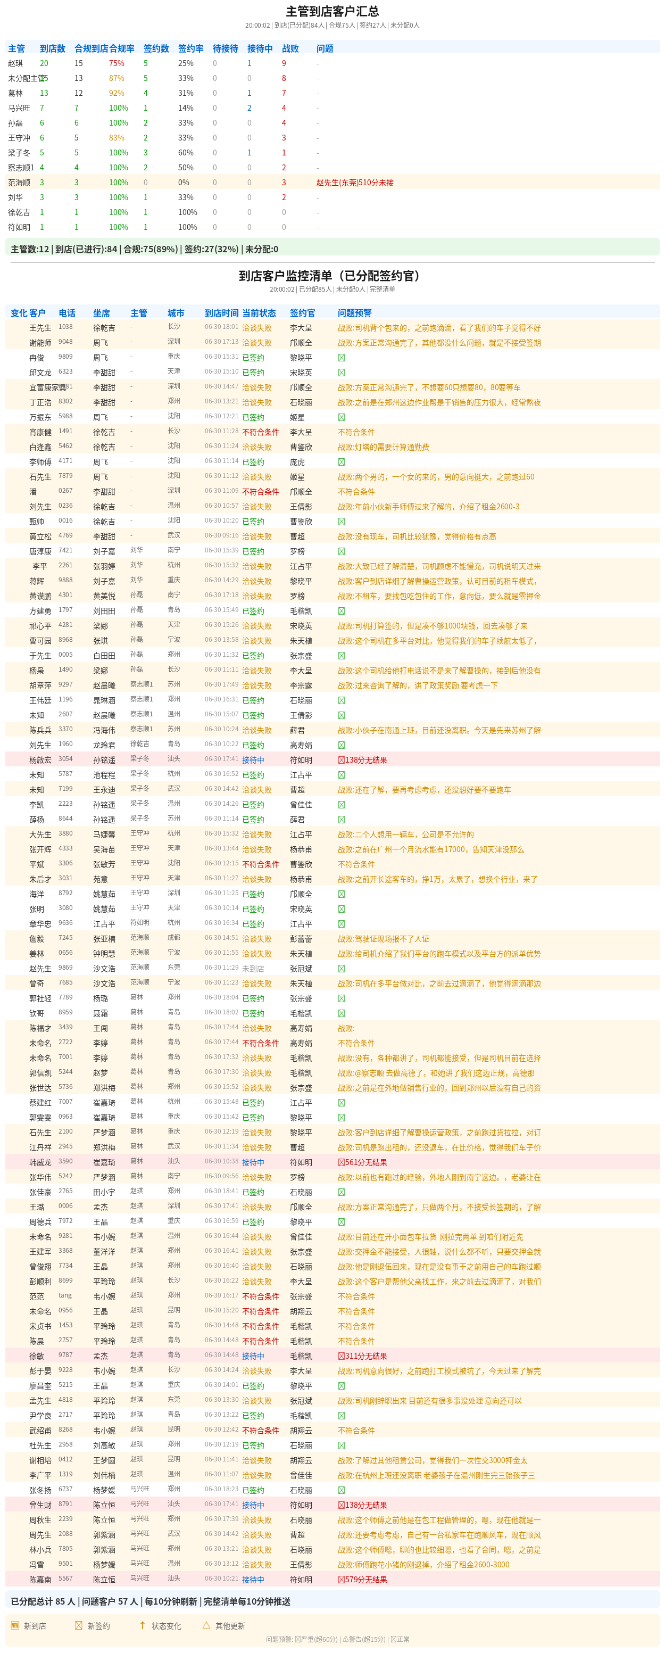Click the status icon in 郭社轻's 问题预警 cell
Screen dimensions: 665x1669
pos(341,998)
